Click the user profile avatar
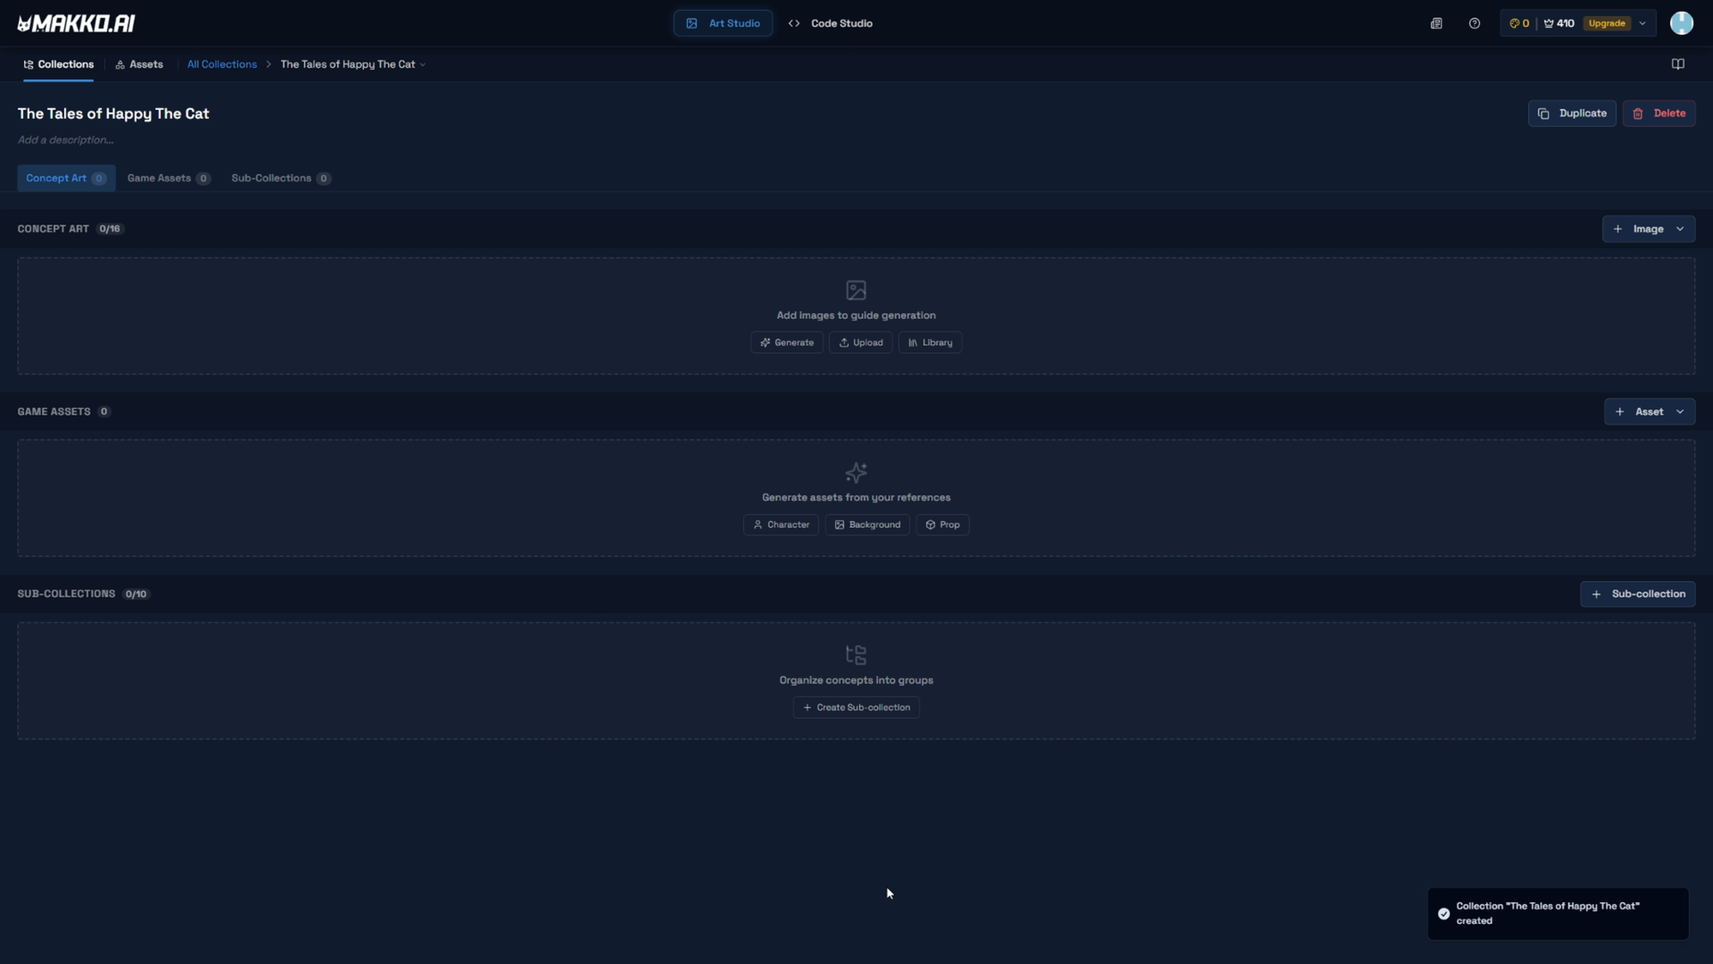 pyautogui.click(x=1681, y=23)
